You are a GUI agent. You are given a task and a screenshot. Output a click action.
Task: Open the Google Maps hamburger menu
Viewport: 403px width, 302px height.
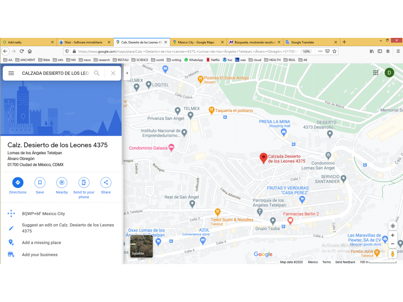(11, 73)
